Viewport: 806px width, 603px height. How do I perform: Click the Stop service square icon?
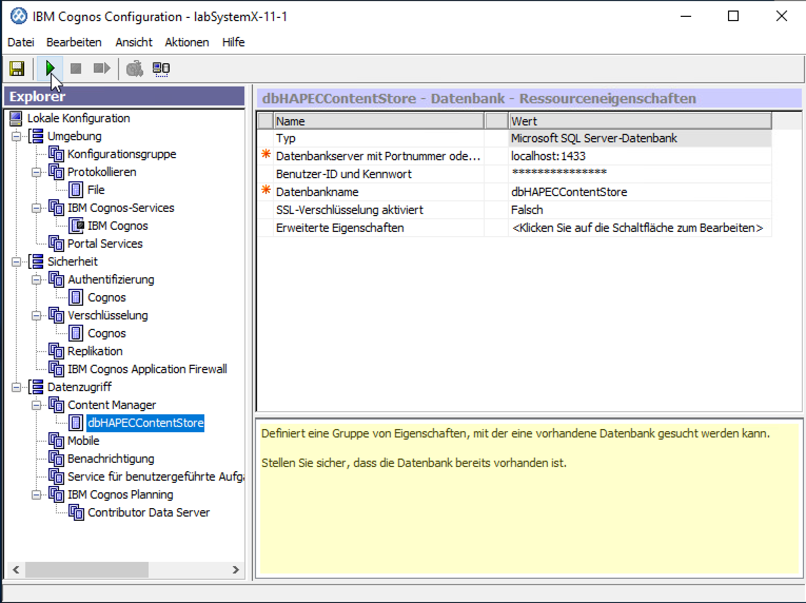click(x=76, y=69)
